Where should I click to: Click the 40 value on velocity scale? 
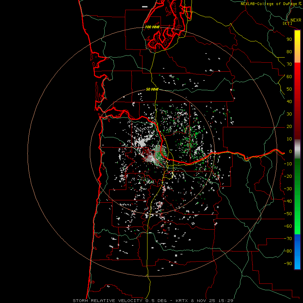pos(289,102)
